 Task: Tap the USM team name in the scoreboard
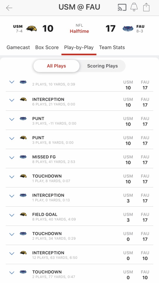[x=18, y=27]
